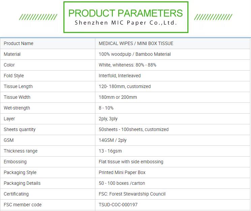Image resolution: width=251 pixels, height=211 pixels.
Task: Select the Printed Mini Paper Box value
Action: tap(122, 172)
